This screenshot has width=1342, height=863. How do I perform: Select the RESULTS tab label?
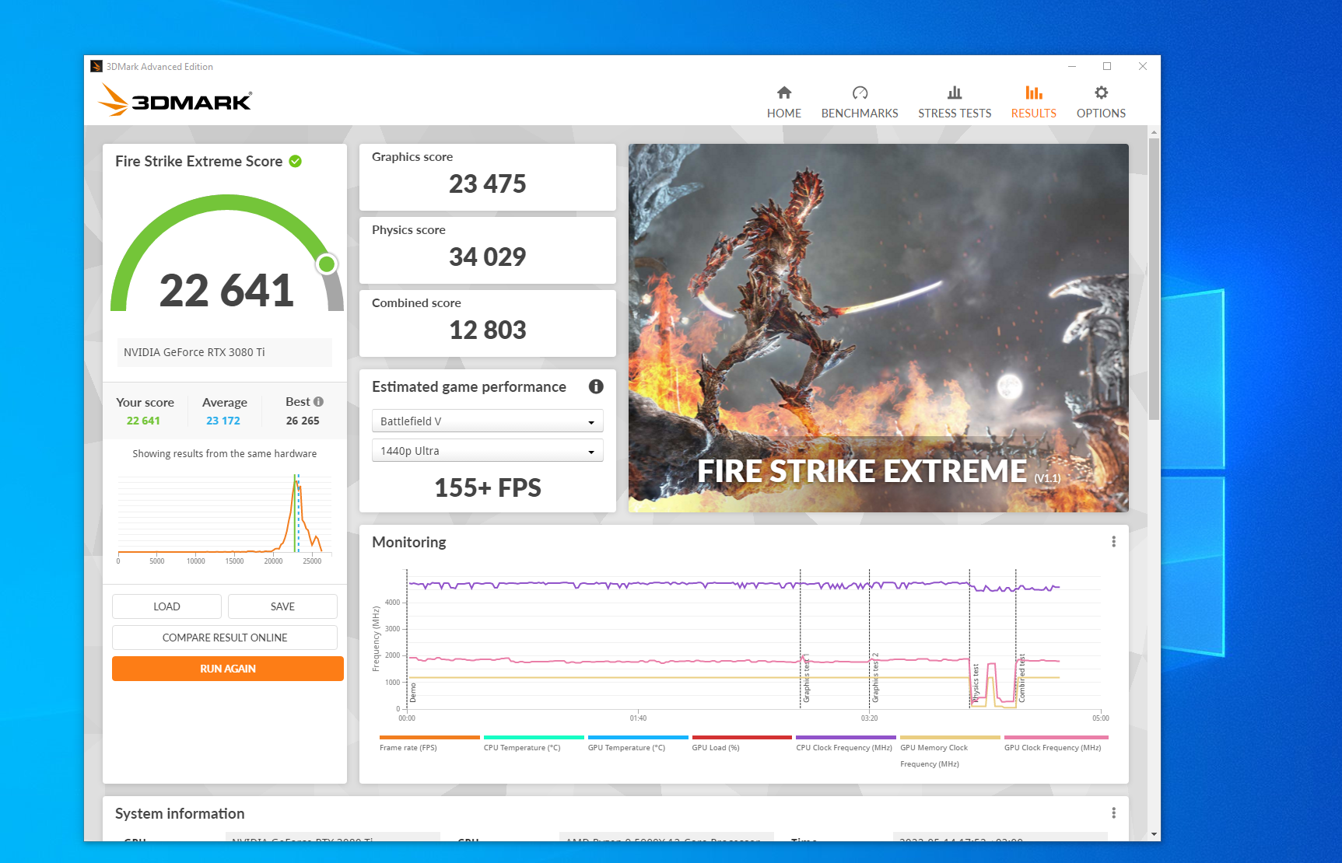pos(1033,114)
